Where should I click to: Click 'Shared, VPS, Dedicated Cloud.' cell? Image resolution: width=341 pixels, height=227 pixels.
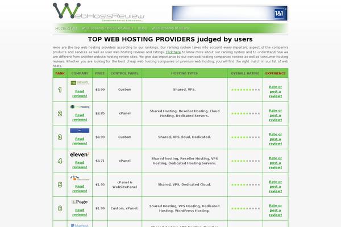coord(184,184)
